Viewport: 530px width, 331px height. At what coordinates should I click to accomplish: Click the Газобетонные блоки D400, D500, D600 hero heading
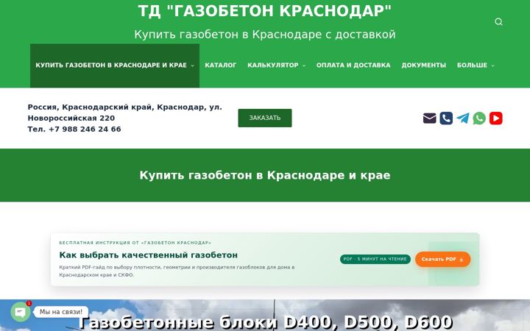(x=265, y=322)
